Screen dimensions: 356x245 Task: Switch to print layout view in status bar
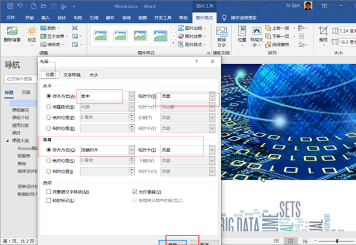291,241
